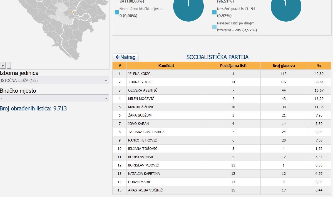Sort by the Kandidat column header
333x197 pixels.
pos(166,66)
